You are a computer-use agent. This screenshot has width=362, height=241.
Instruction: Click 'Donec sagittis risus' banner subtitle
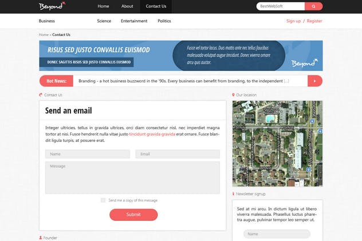(89, 62)
